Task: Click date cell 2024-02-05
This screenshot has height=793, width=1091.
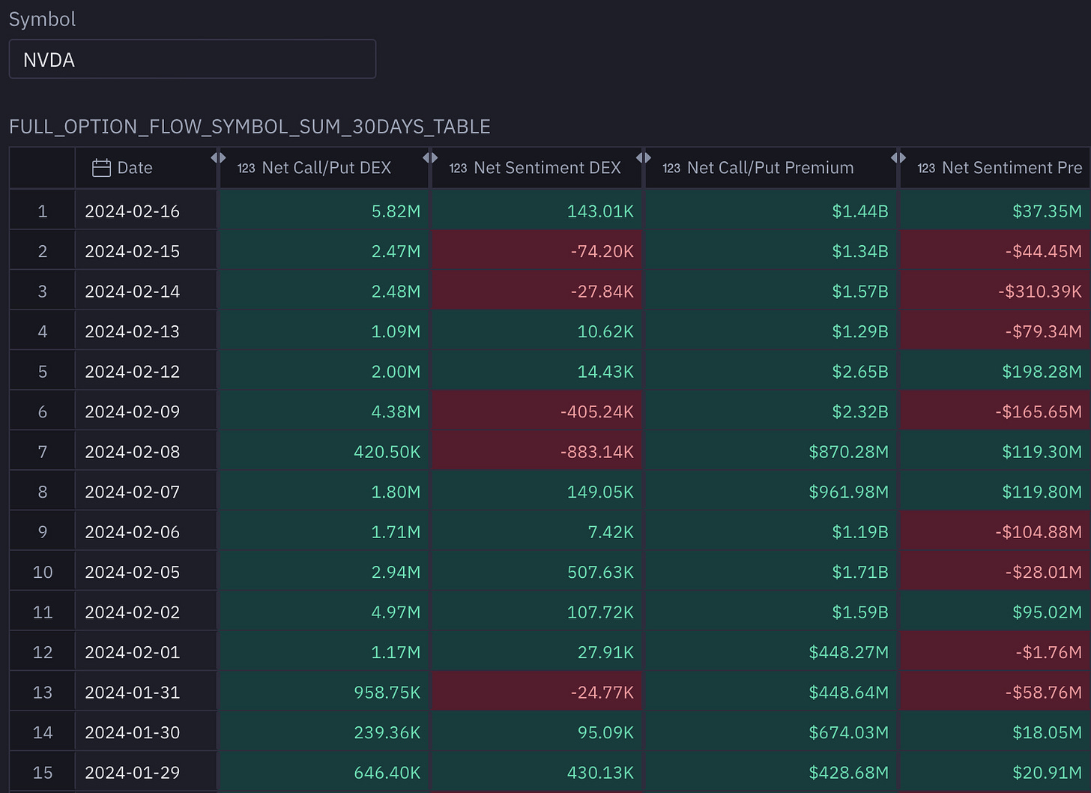Action: tap(146, 572)
